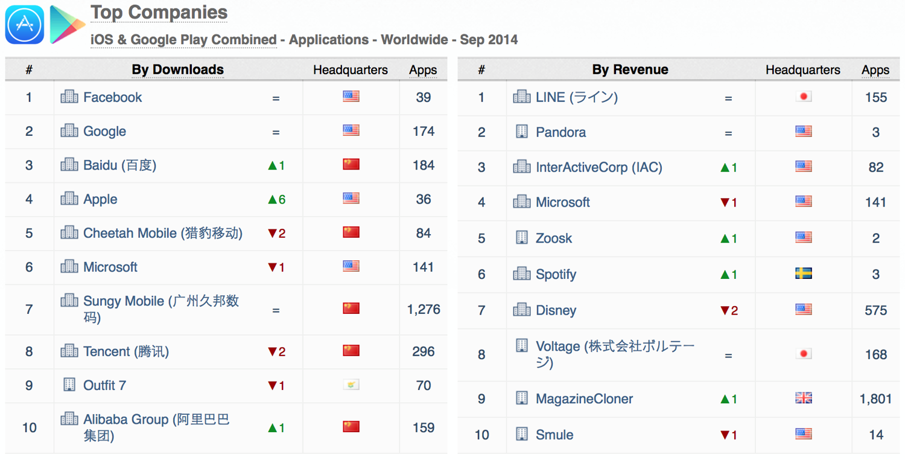Click the company icon beside Facebook
The image size is (905, 460).
69,97
